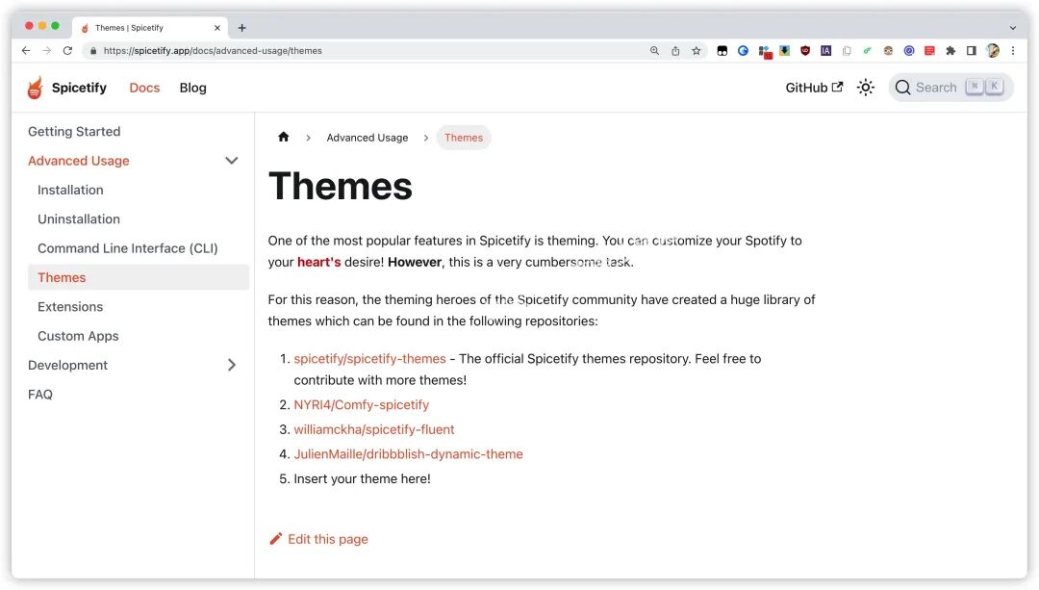
Task: Click the Edit this page link
Action: coord(318,539)
